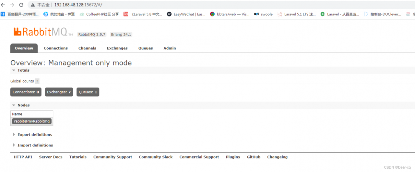This screenshot has width=415, height=172.
Task: Click the Overview: Management only mode heading
Action: tap(71, 63)
